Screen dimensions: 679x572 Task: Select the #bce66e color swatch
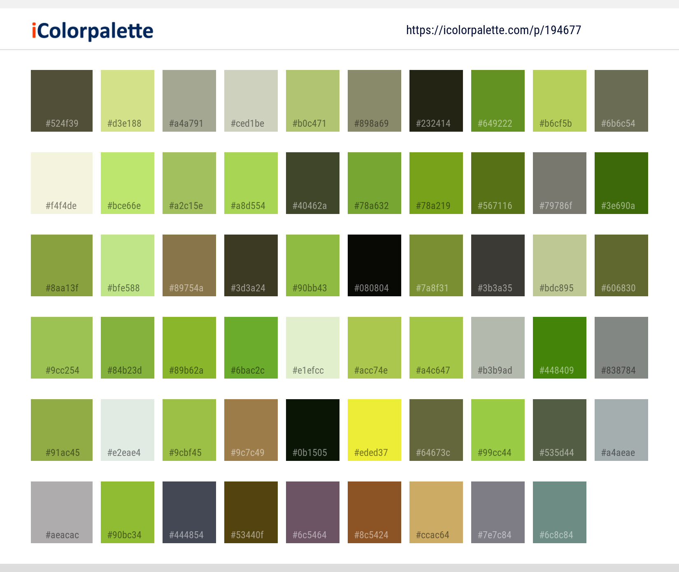pyautogui.click(x=128, y=183)
